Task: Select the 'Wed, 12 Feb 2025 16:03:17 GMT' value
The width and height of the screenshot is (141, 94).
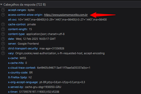Action: 36,39
